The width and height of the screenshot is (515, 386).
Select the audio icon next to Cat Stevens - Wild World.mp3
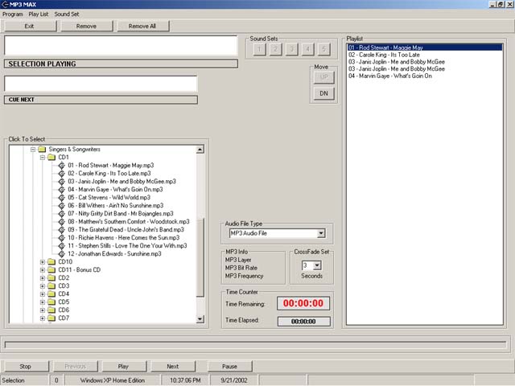62,198
